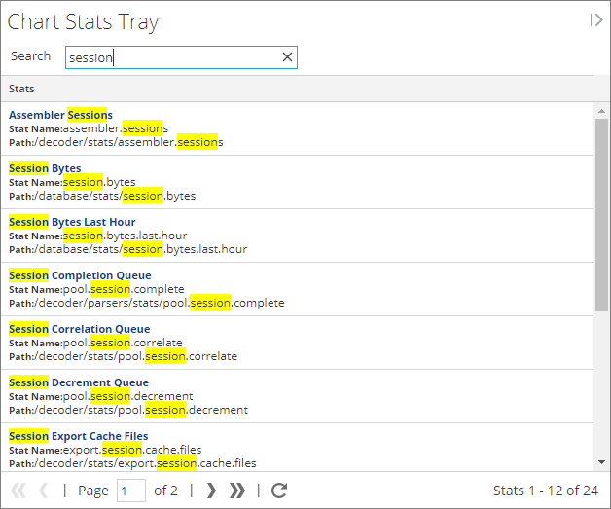Select the Assembler Sessions stat

pos(60,115)
